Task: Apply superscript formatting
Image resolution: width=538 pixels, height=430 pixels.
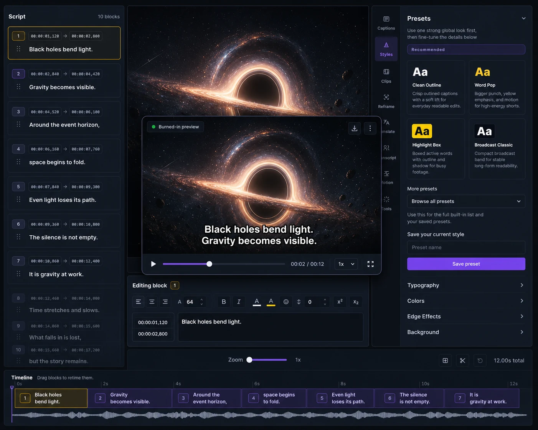Action: [x=340, y=302]
